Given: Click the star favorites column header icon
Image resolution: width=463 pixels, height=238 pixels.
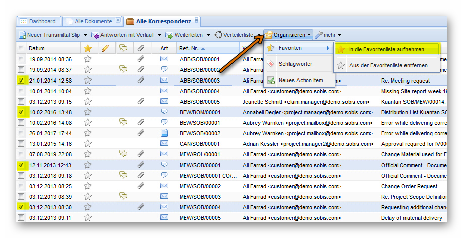Looking at the screenshot, I should point(88,48).
